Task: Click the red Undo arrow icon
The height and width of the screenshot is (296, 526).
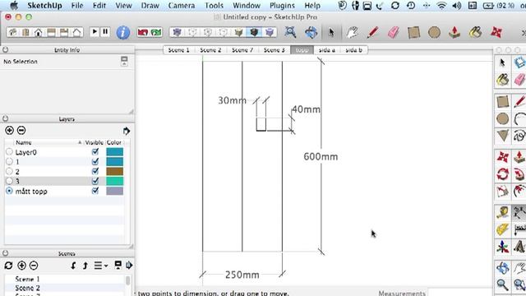Action: (x=143, y=33)
